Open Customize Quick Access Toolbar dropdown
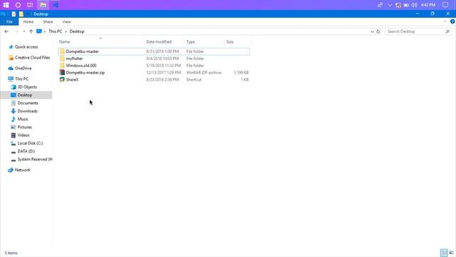The image size is (456, 257). (27, 14)
